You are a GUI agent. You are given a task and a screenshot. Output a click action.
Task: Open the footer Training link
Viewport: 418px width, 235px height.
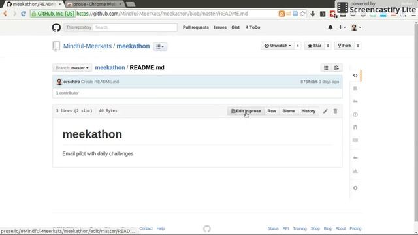(300, 228)
